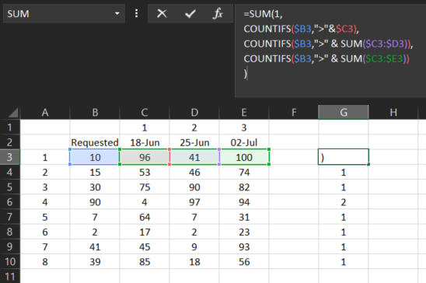Screen dimensions: 426x283
Task: Click the Select All corner triangle
Action: (12, 113)
